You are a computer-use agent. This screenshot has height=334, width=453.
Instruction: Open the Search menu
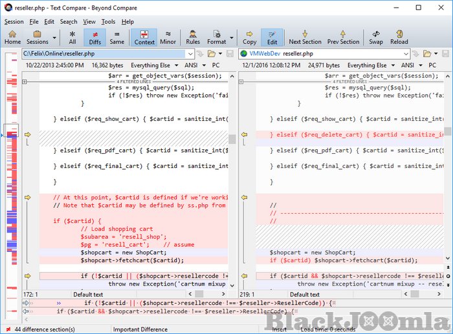[x=69, y=21]
